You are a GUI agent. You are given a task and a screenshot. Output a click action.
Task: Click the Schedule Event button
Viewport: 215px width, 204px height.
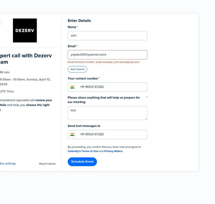tap(82, 162)
